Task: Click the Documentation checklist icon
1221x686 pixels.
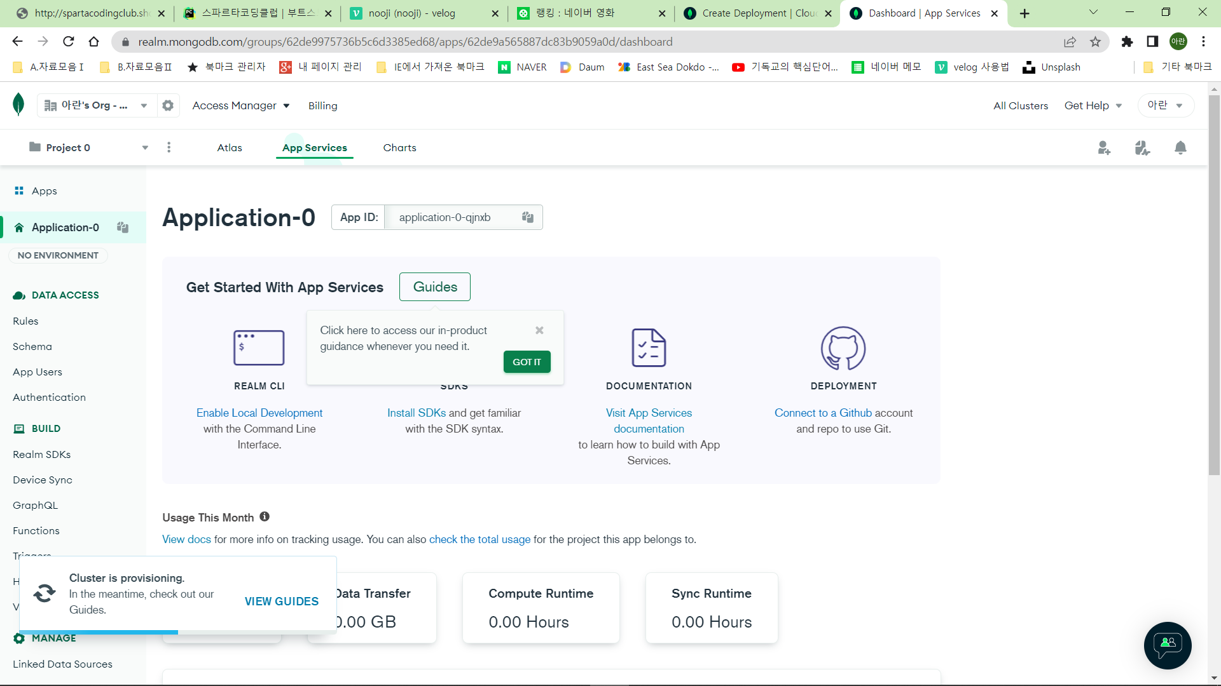Action: 649,347
